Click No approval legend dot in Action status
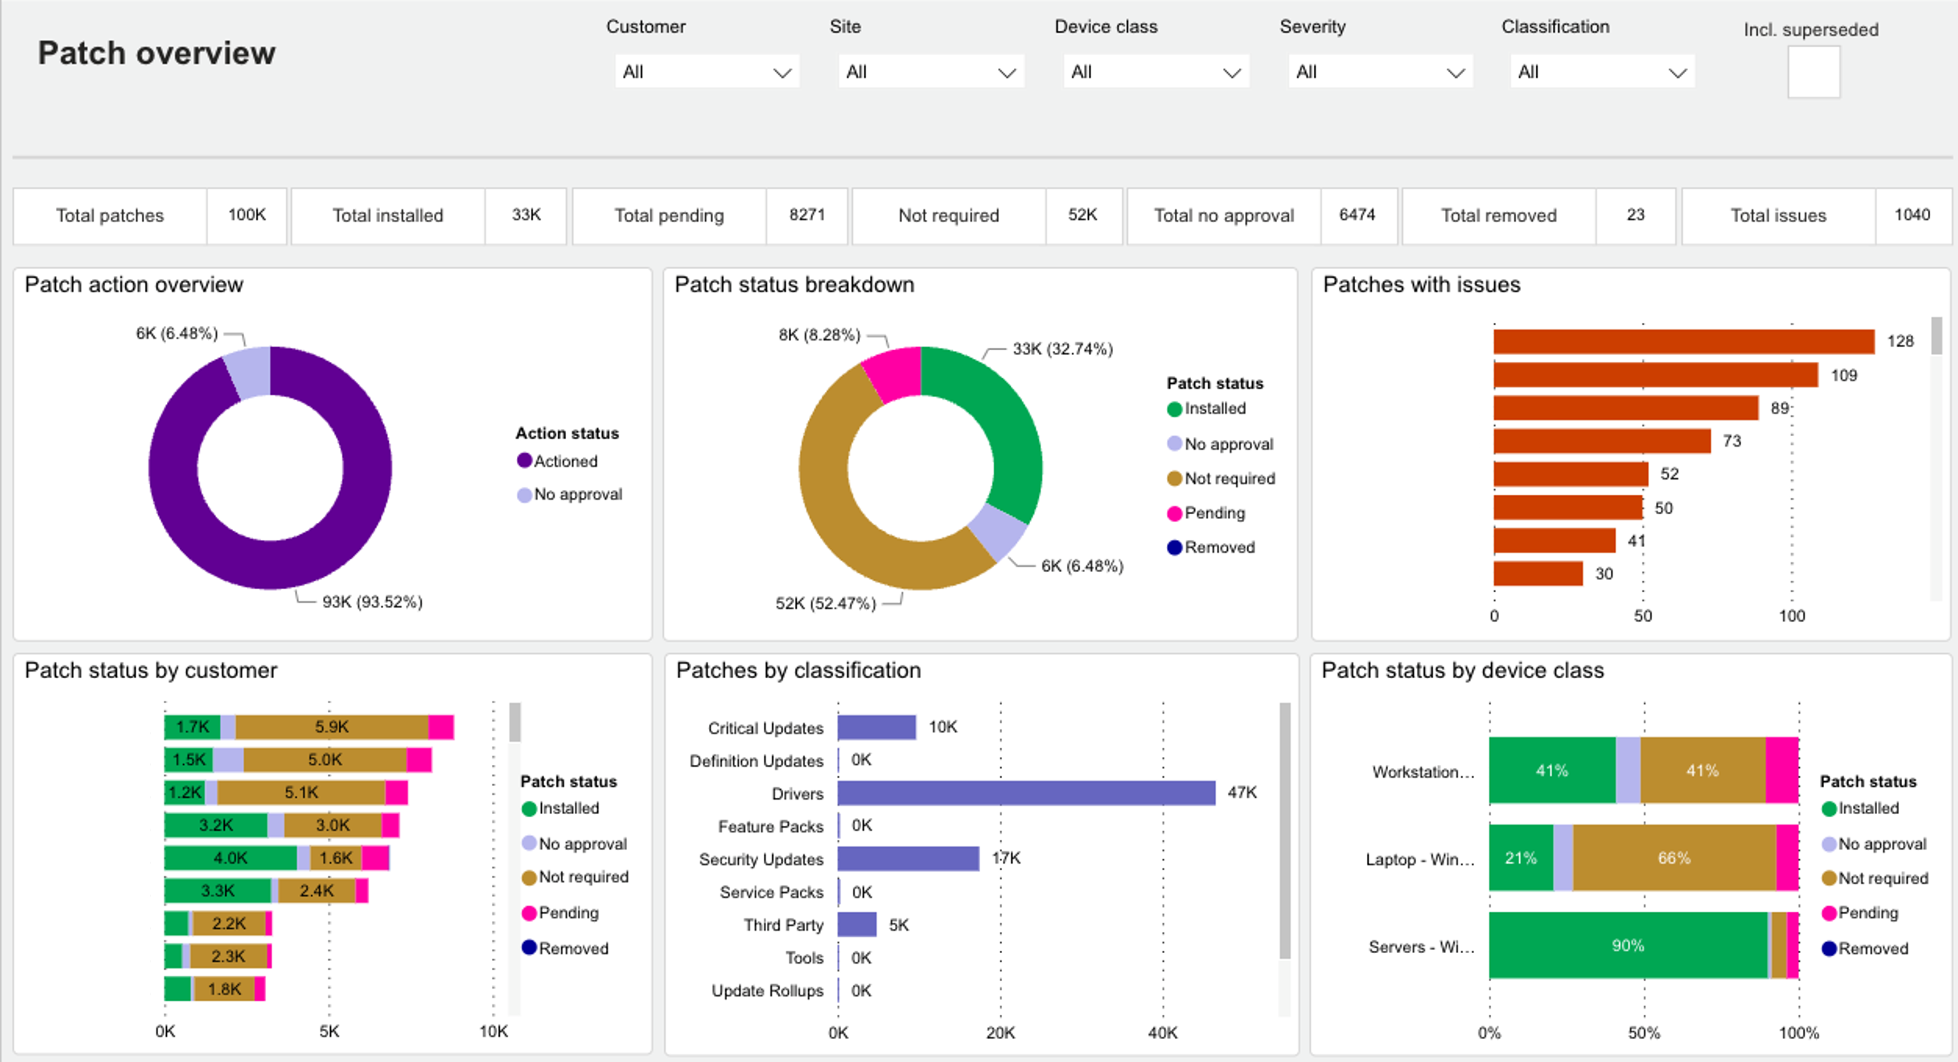This screenshot has height=1062, width=1958. pos(524,495)
